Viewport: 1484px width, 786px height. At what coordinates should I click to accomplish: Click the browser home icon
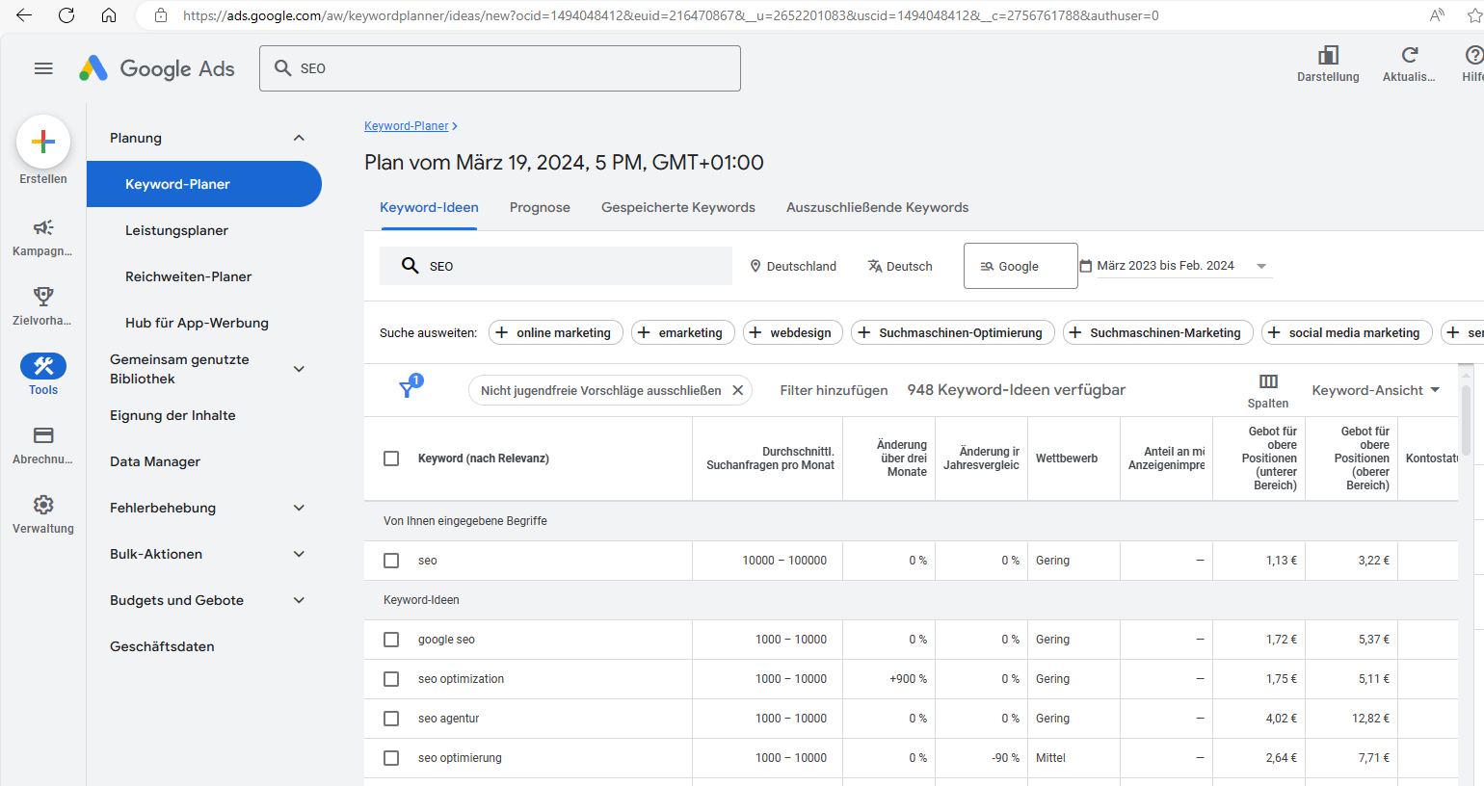[x=109, y=15]
